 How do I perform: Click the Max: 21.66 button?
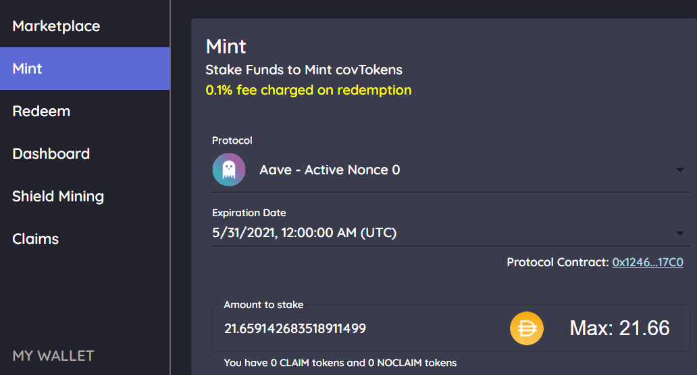pyautogui.click(x=619, y=328)
